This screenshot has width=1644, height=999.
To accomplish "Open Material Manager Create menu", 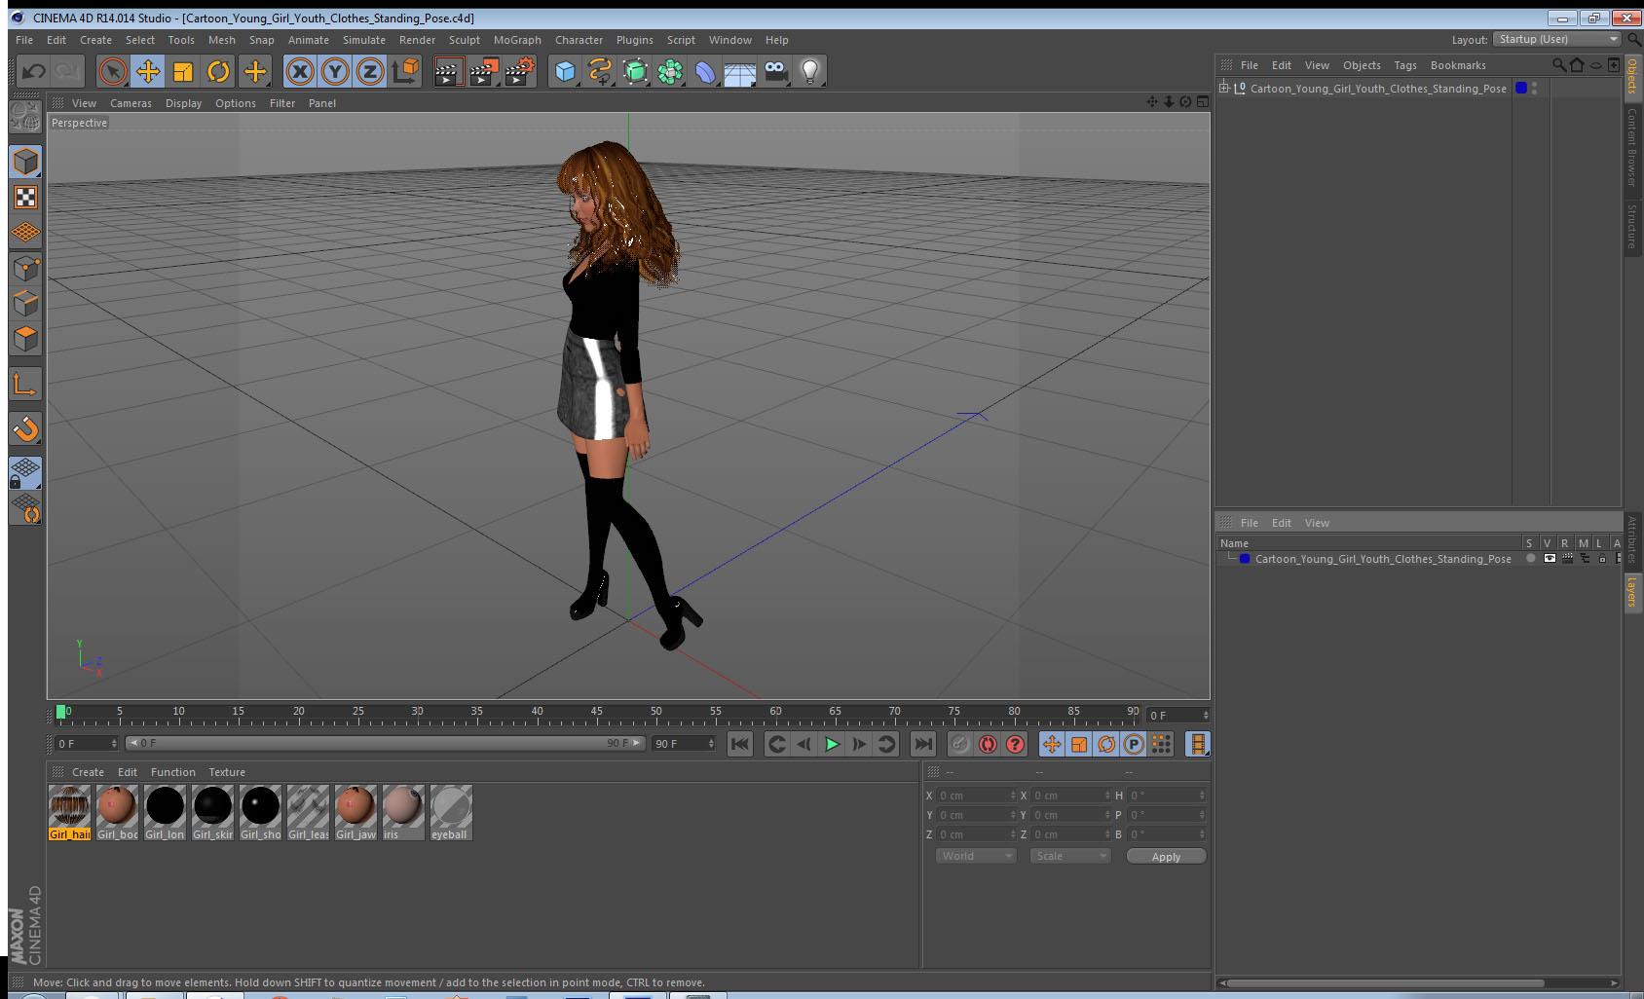I will point(88,772).
